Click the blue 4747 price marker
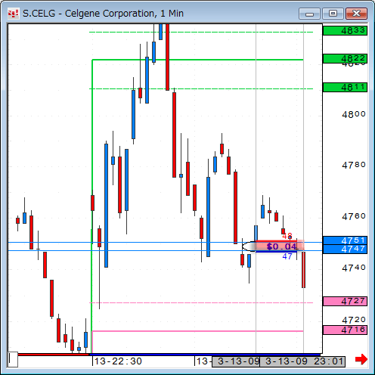 pyautogui.click(x=345, y=249)
